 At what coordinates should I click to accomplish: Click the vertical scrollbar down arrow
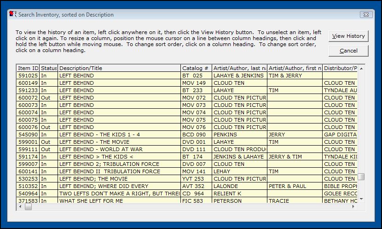coord(361,199)
